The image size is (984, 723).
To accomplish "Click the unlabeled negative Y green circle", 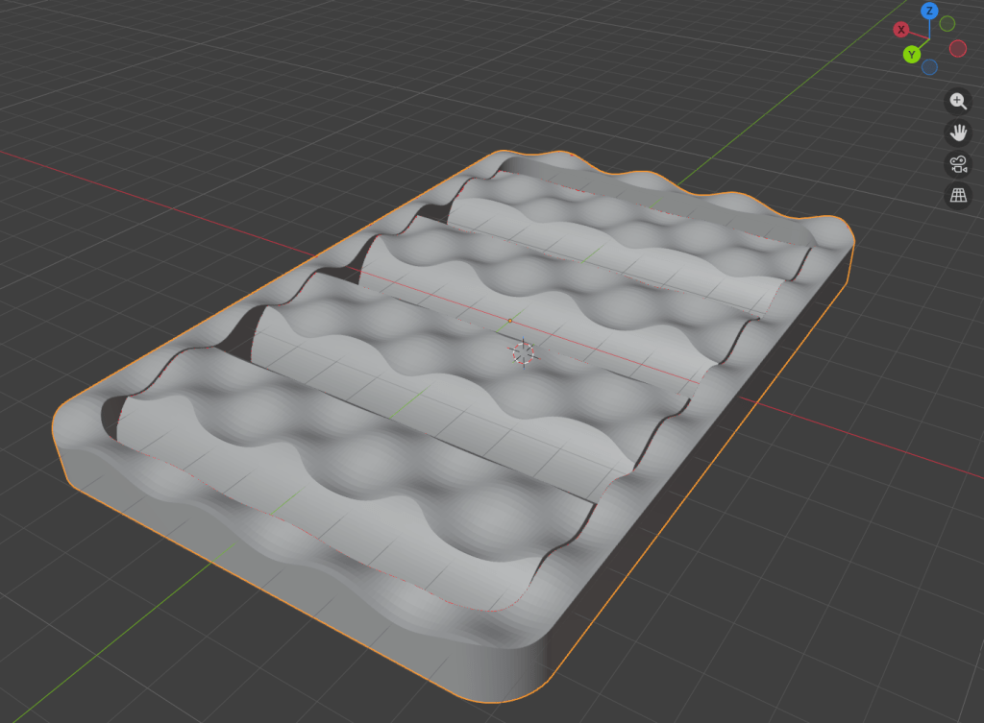I will click(947, 24).
